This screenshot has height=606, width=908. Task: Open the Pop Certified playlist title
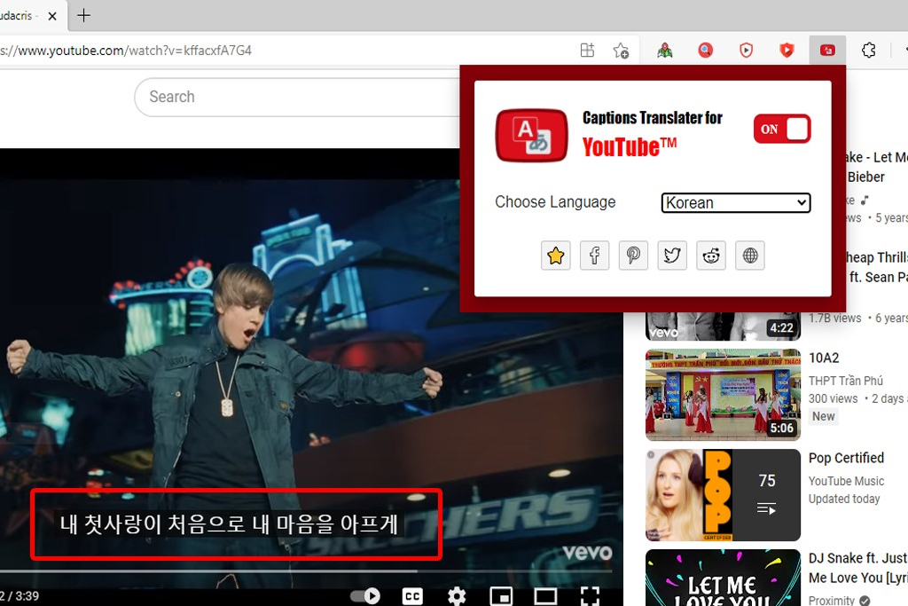tap(846, 458)
